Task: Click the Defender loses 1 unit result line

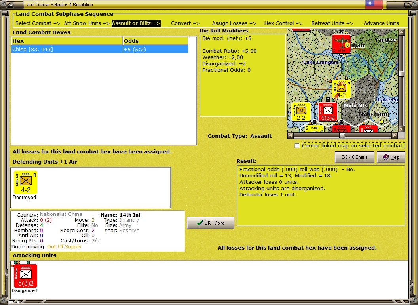Action: (x=268, y=195)
